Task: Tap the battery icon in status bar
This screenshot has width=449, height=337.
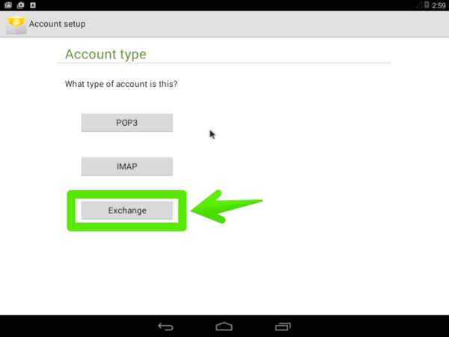Action: pyautogui.click(x=427, y=5)
